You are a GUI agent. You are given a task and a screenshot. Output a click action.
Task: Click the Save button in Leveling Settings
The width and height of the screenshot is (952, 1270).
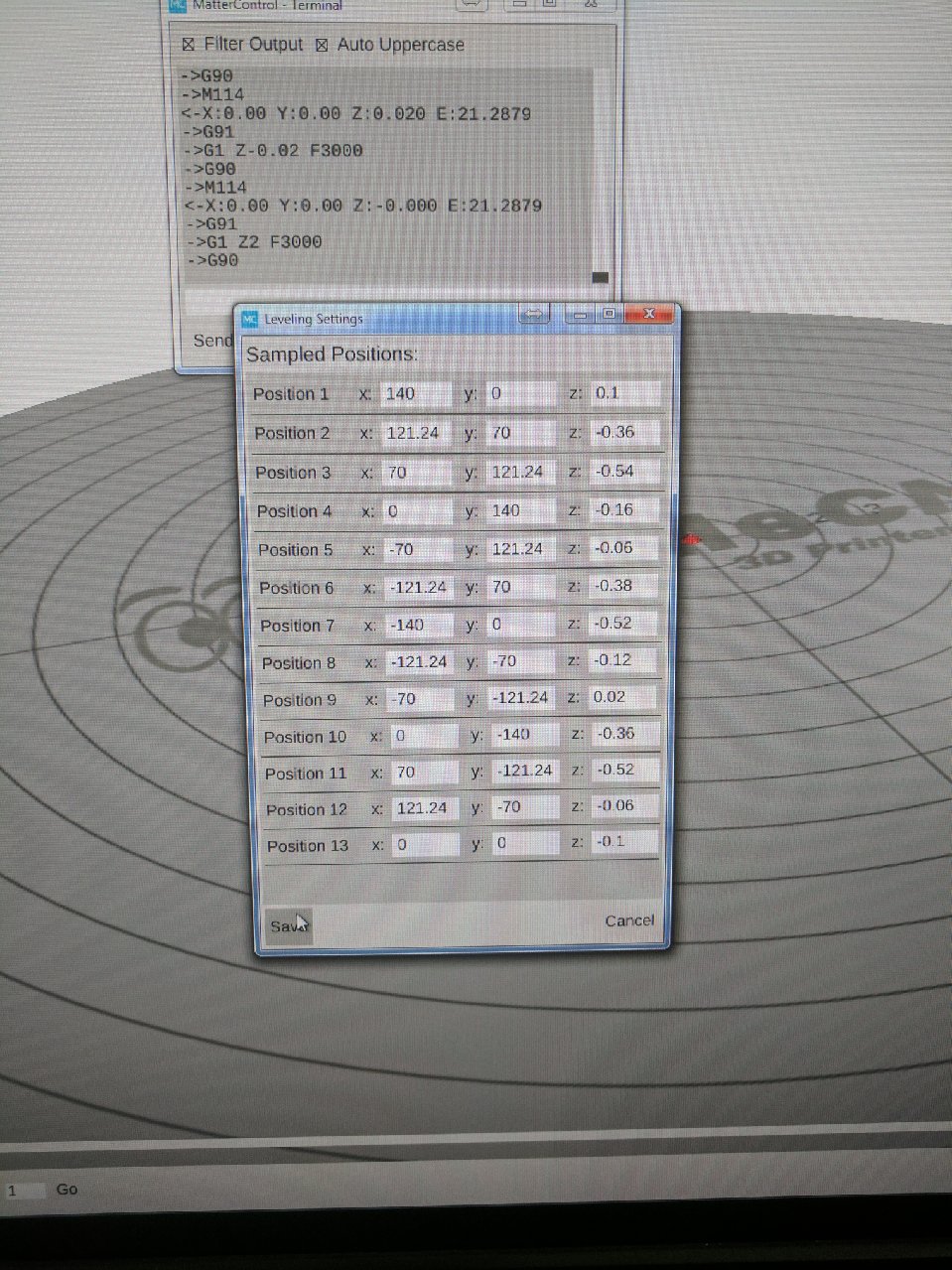click(x=288, y=925)
